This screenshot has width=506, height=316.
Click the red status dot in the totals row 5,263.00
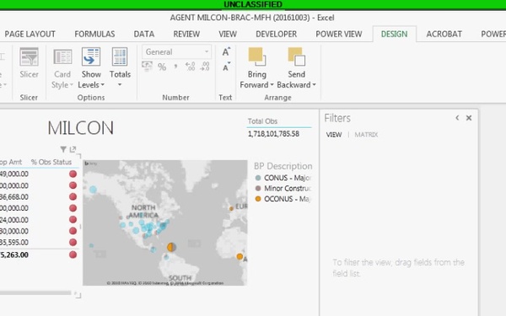click(73, 254)
